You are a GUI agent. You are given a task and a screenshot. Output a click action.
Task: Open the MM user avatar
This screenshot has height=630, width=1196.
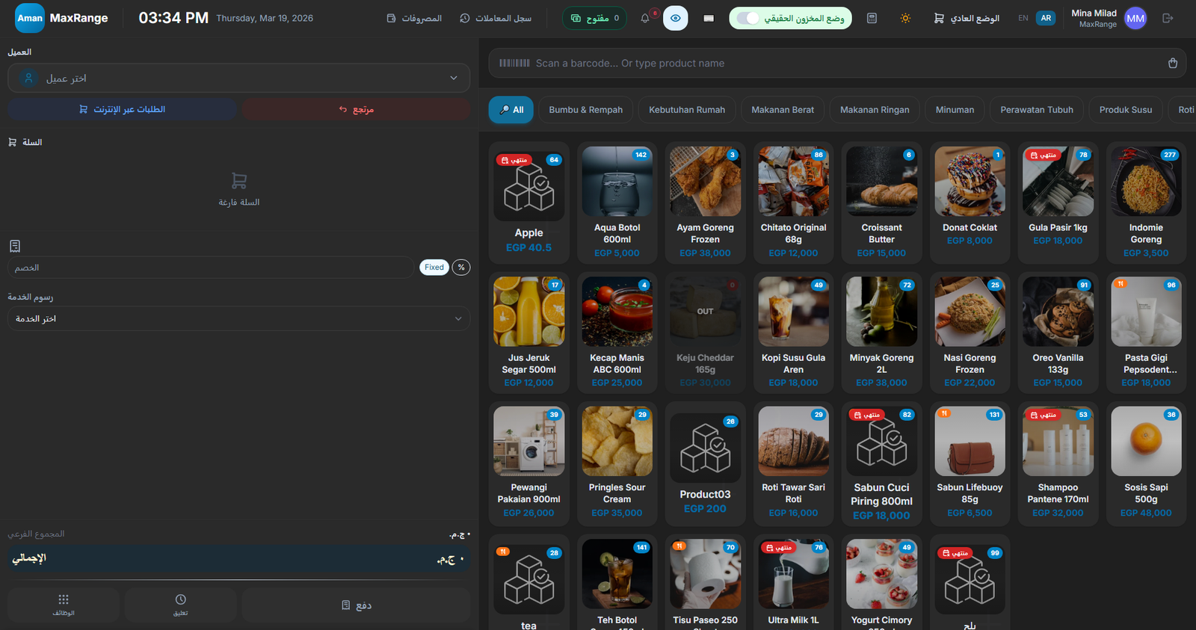click(x=1135, y=18)
